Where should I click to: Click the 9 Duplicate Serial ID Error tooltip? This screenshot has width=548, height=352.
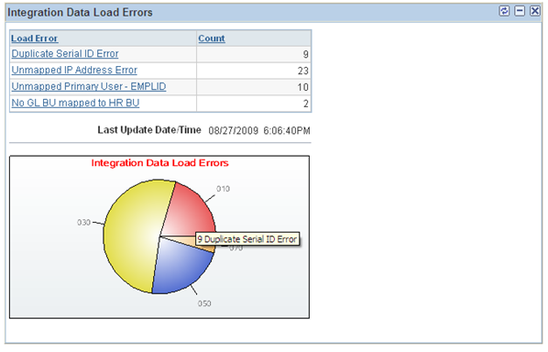click(247, 239)
